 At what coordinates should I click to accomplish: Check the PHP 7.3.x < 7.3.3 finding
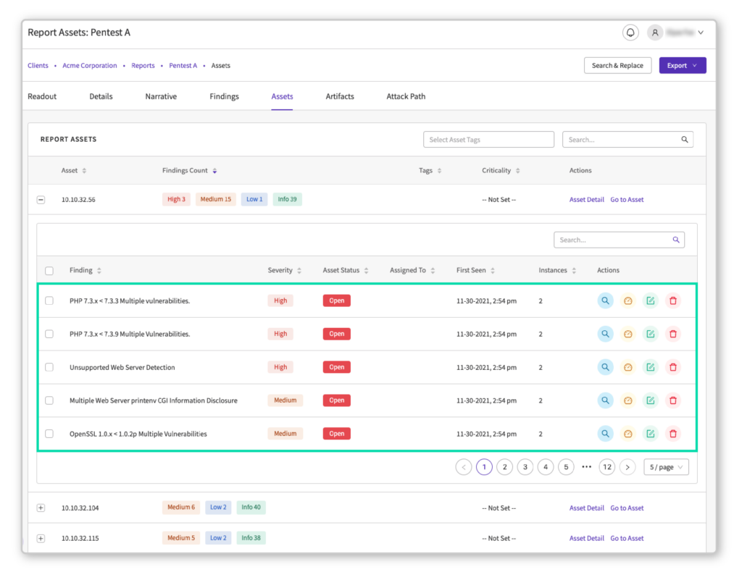[49, 300]
